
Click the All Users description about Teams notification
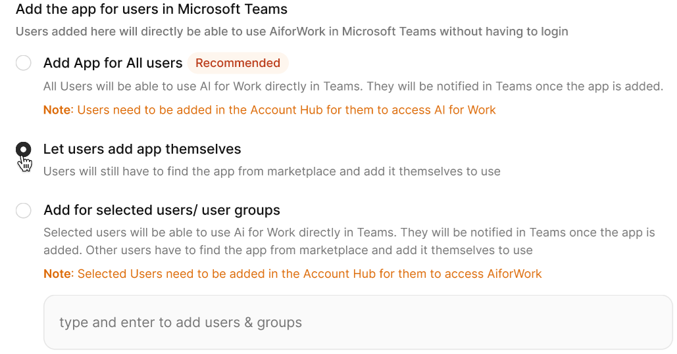tap(353, 86)
